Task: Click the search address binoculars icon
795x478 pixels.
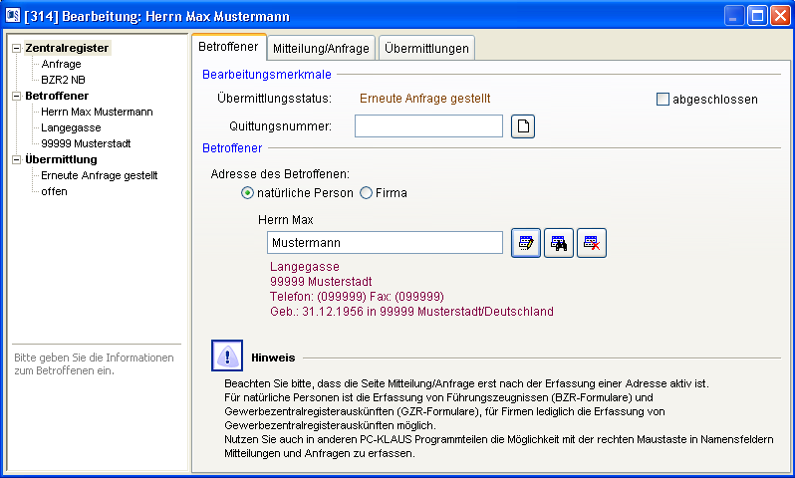Action: click(x=559, y=242)
